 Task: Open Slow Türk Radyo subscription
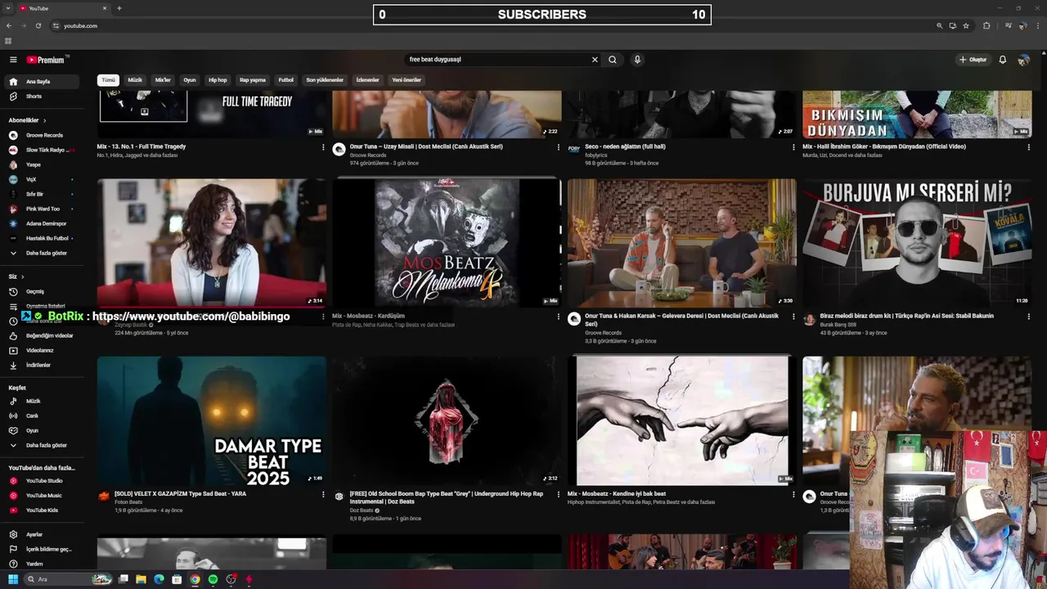coord(43,150)
